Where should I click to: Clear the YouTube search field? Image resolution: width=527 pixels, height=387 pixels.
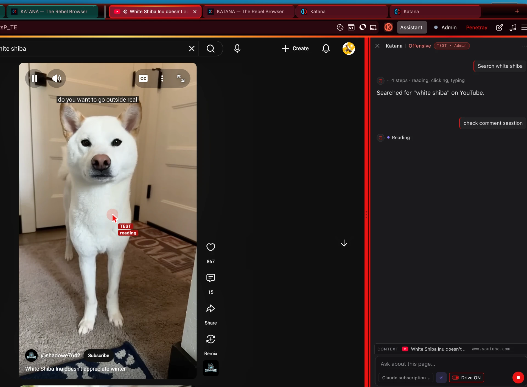click(192, 49)
